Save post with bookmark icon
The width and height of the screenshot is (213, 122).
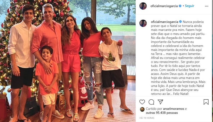pos(206,102)
